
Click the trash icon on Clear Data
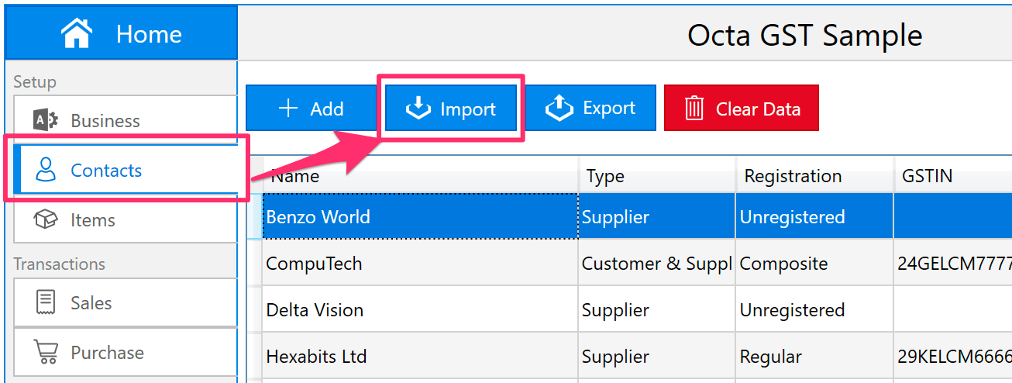point(694,109)
